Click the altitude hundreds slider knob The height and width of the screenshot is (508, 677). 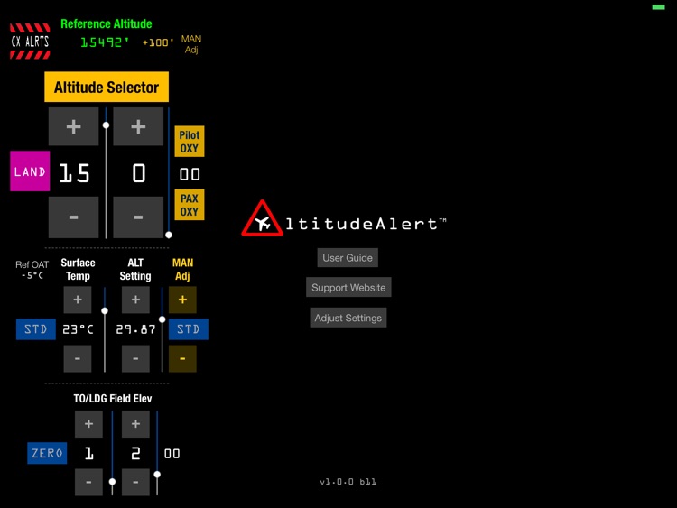click(x=169, y=235)
